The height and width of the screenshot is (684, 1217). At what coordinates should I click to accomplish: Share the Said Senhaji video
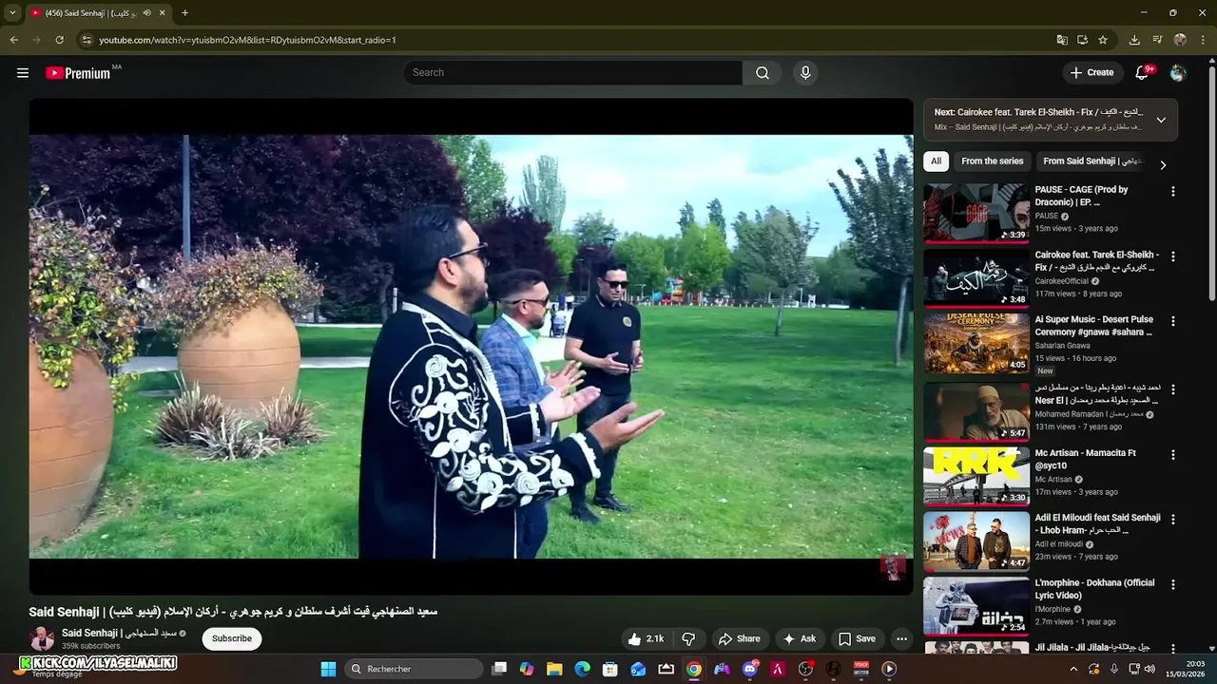[x=739, y=639]
